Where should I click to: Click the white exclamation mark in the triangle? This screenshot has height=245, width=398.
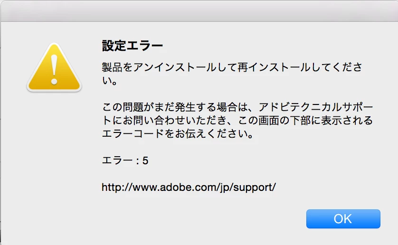54,70
